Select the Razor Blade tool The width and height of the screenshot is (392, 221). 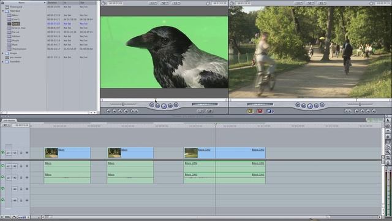tap(388, 147)
